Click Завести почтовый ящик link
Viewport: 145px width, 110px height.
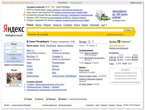14,65
